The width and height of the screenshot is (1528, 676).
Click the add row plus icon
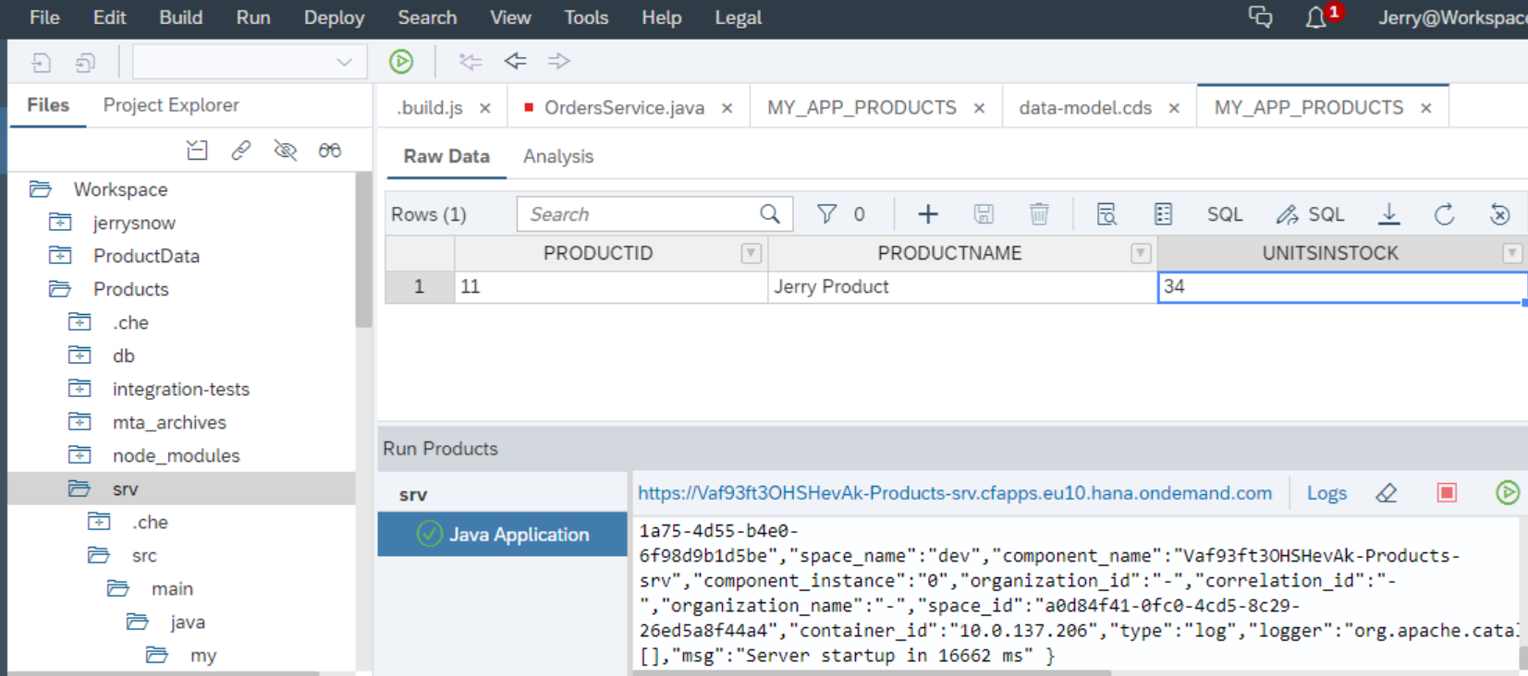[x=928, y=215]
